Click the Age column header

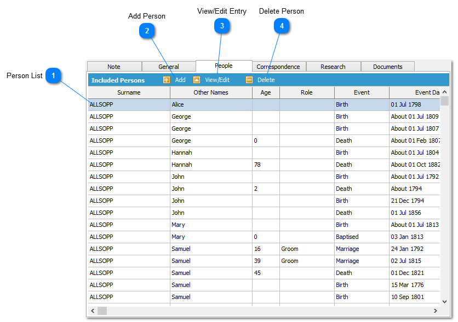click(x=266, y=92)
